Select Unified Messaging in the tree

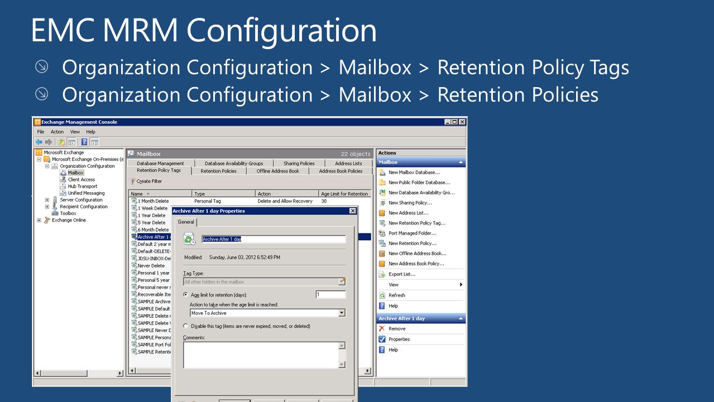coord(86,193)
